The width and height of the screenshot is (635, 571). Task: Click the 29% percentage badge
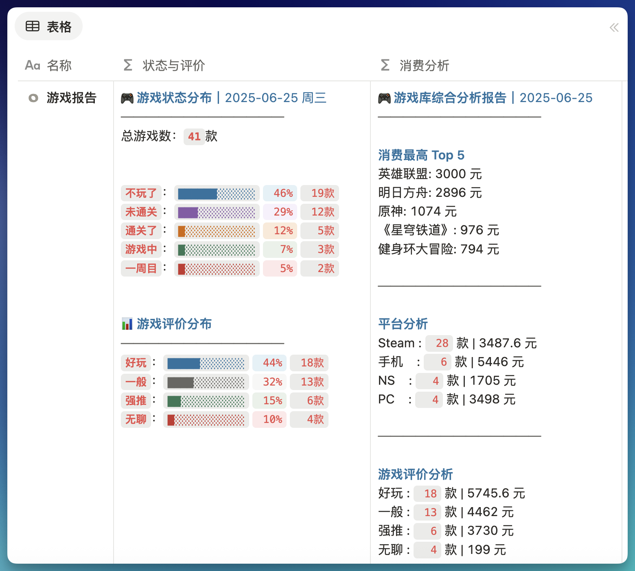click(x=280, y=212)
